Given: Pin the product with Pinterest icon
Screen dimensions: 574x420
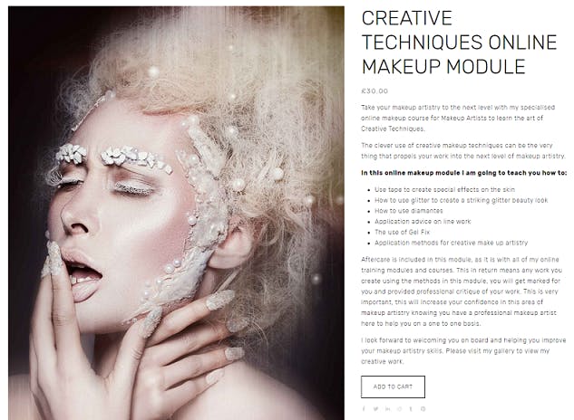Looking at the screenshot, I should click(423, 409).
